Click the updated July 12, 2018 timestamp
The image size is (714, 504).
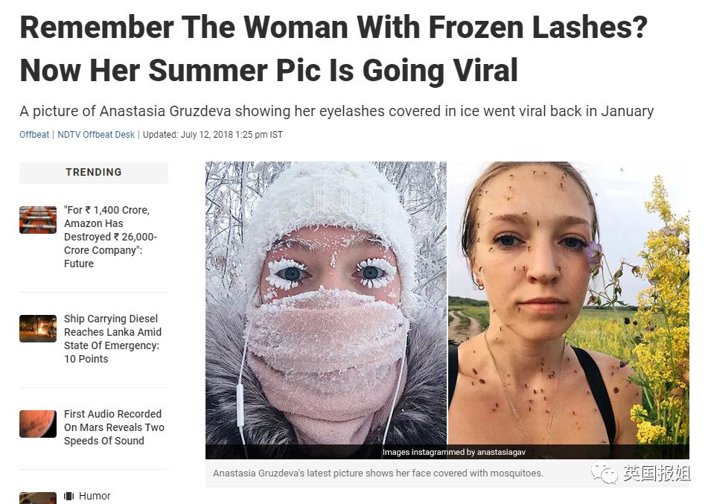(x=213, y=135)
